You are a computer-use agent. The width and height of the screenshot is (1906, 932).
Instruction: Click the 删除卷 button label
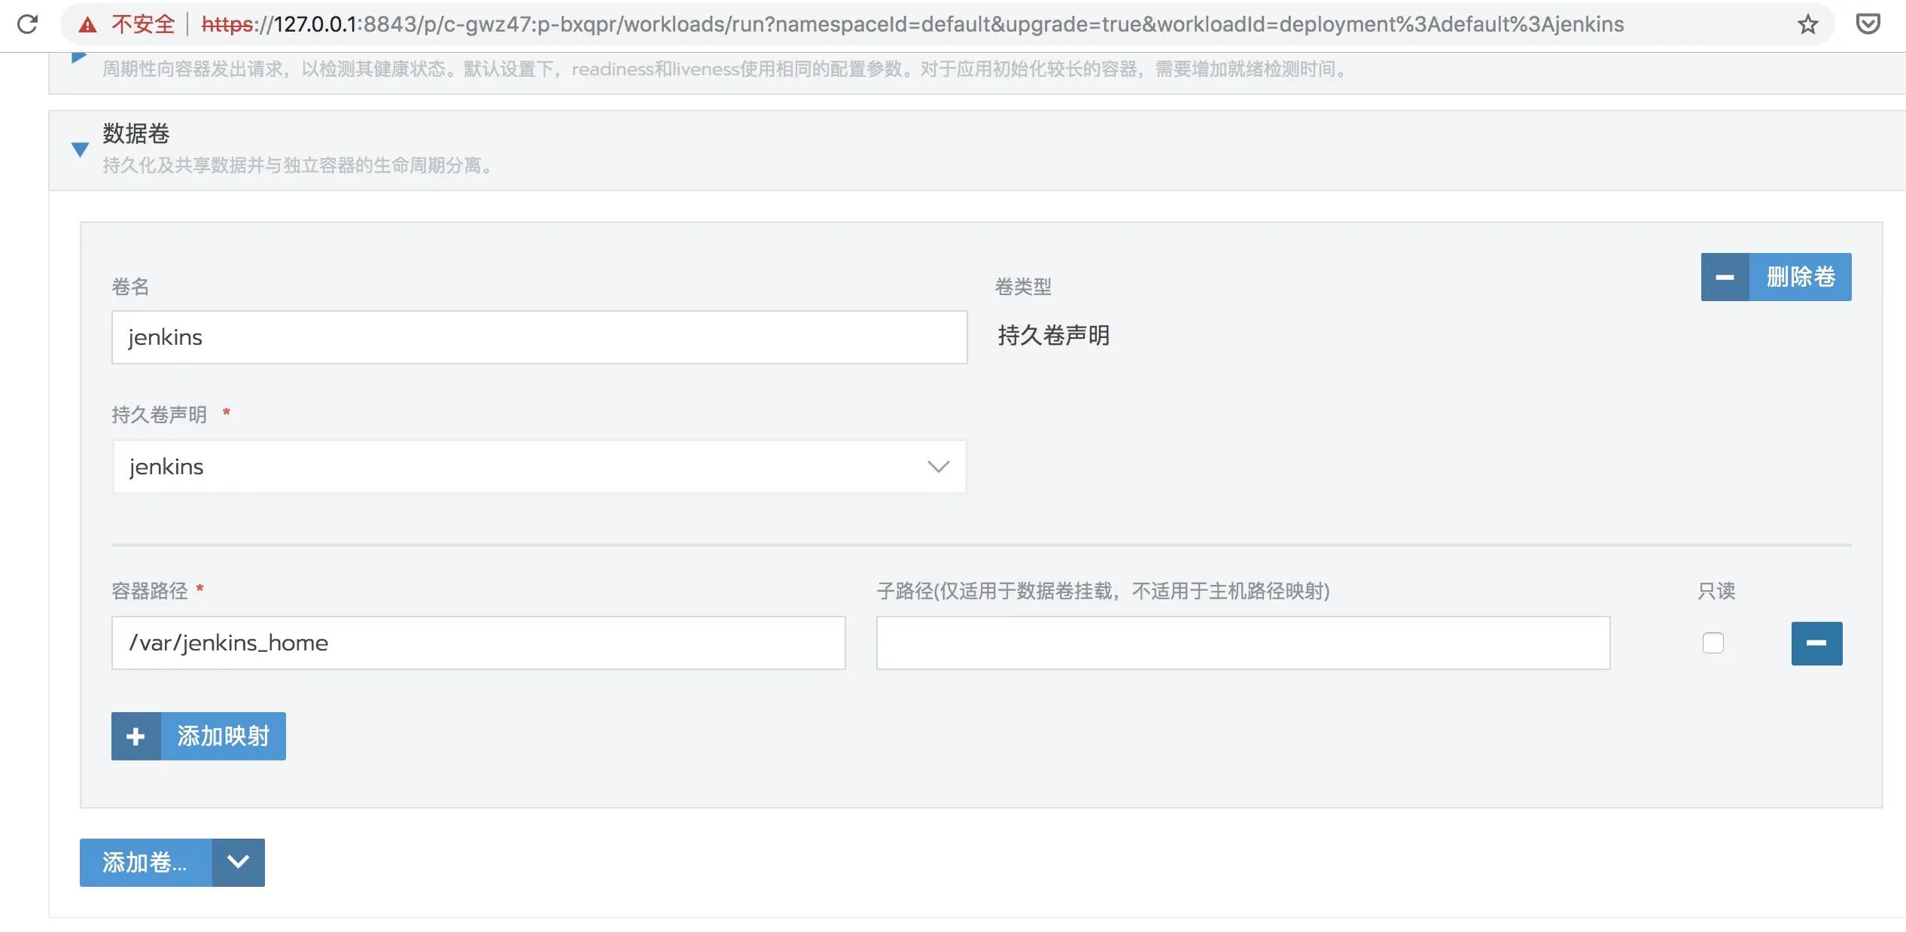click(1800, 277)
